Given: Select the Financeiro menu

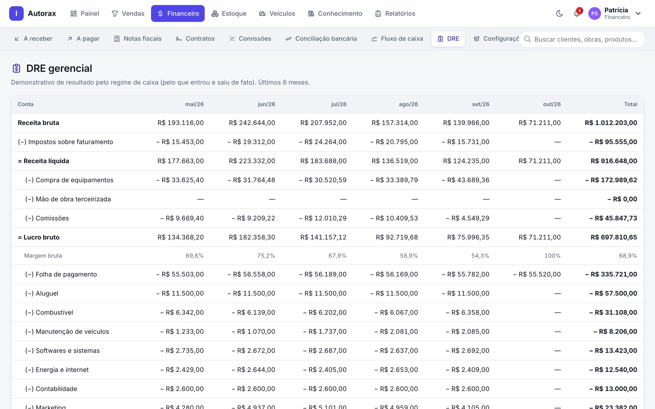Looking at the screenshot, I should click(x=178, y=13).
